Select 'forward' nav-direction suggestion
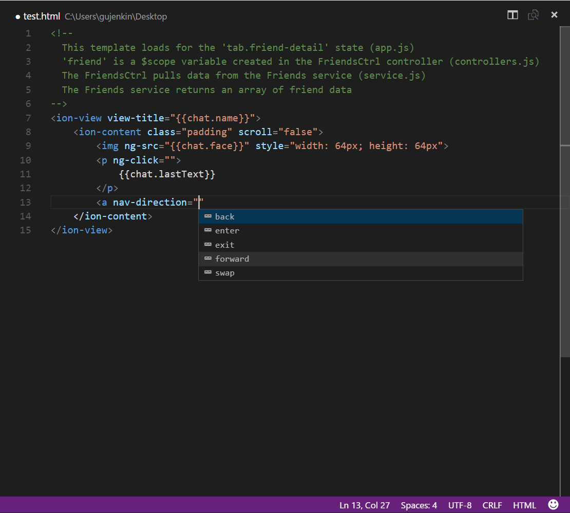The width and height of the screenshot is (570, 513). point(232,259)
